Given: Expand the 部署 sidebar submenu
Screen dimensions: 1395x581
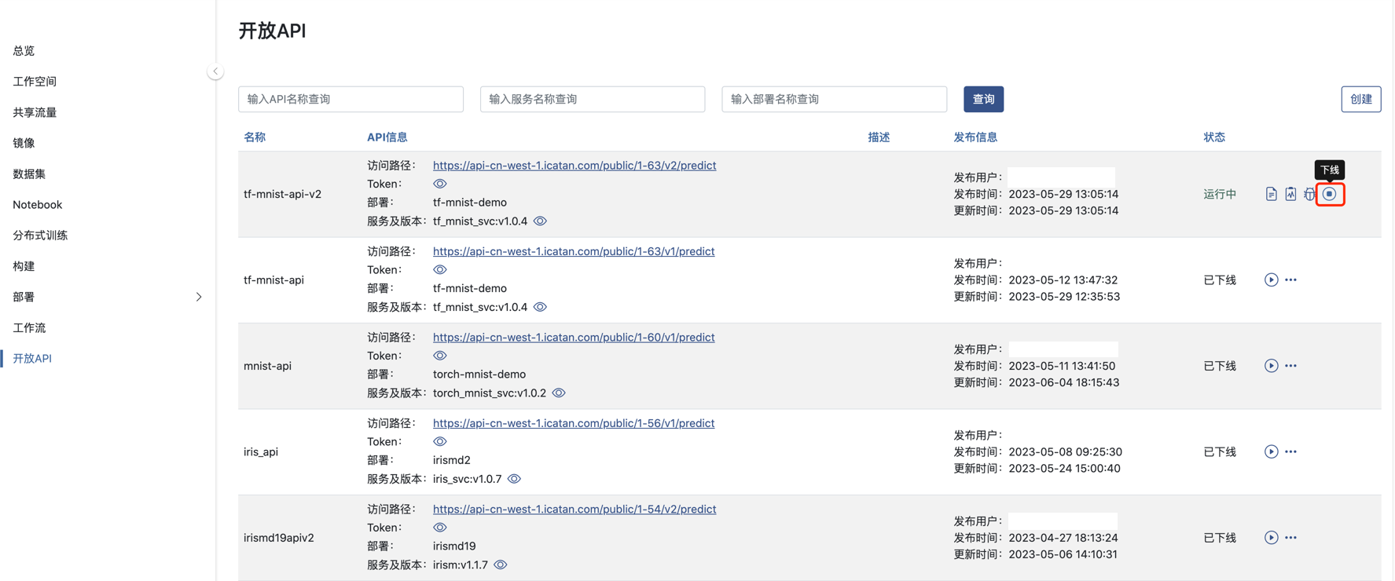Looking at the screenshot, I should 198,297.
